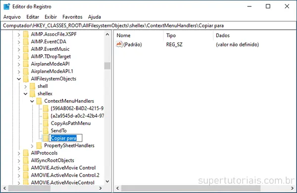
Task: Click the folder icon of AllFilesystemObjects
Action: 26,79
